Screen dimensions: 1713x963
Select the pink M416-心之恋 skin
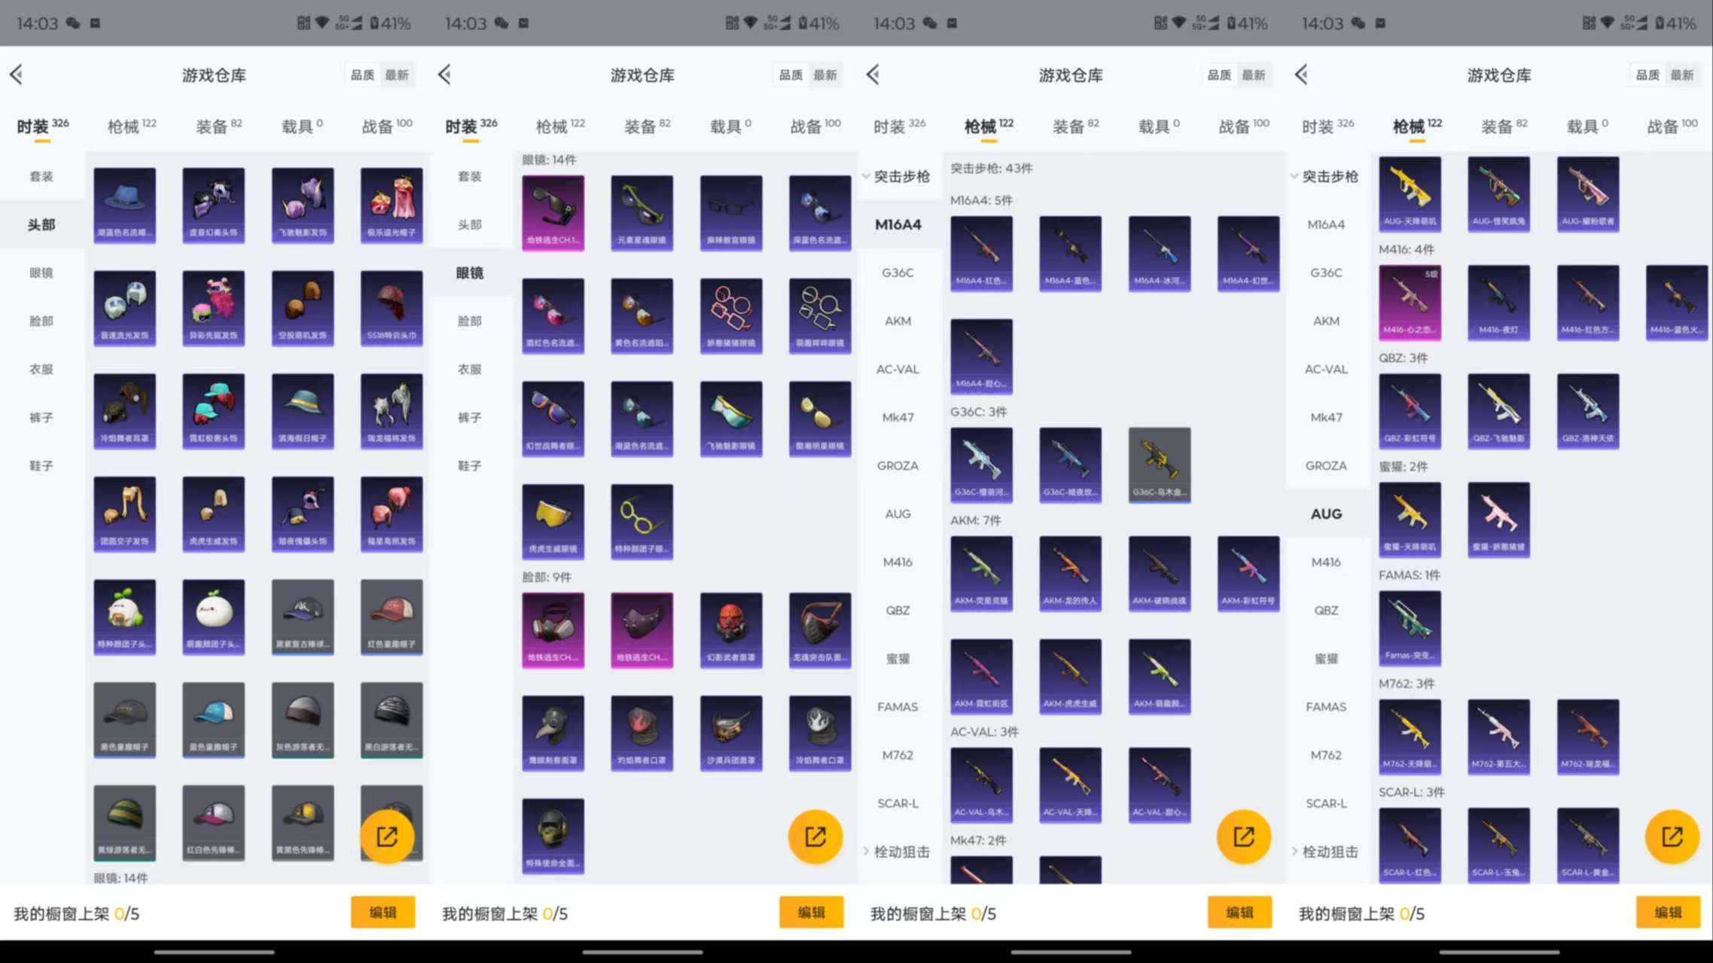point(1410,303)
